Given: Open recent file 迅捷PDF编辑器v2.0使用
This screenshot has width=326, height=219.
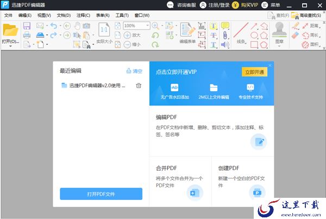Looking at the screenshot, I should pyautogui.click(x=93, y=85).
